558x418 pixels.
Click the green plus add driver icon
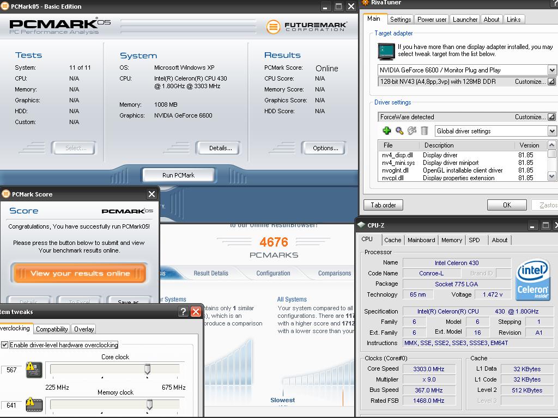click(x=386, y=131)
